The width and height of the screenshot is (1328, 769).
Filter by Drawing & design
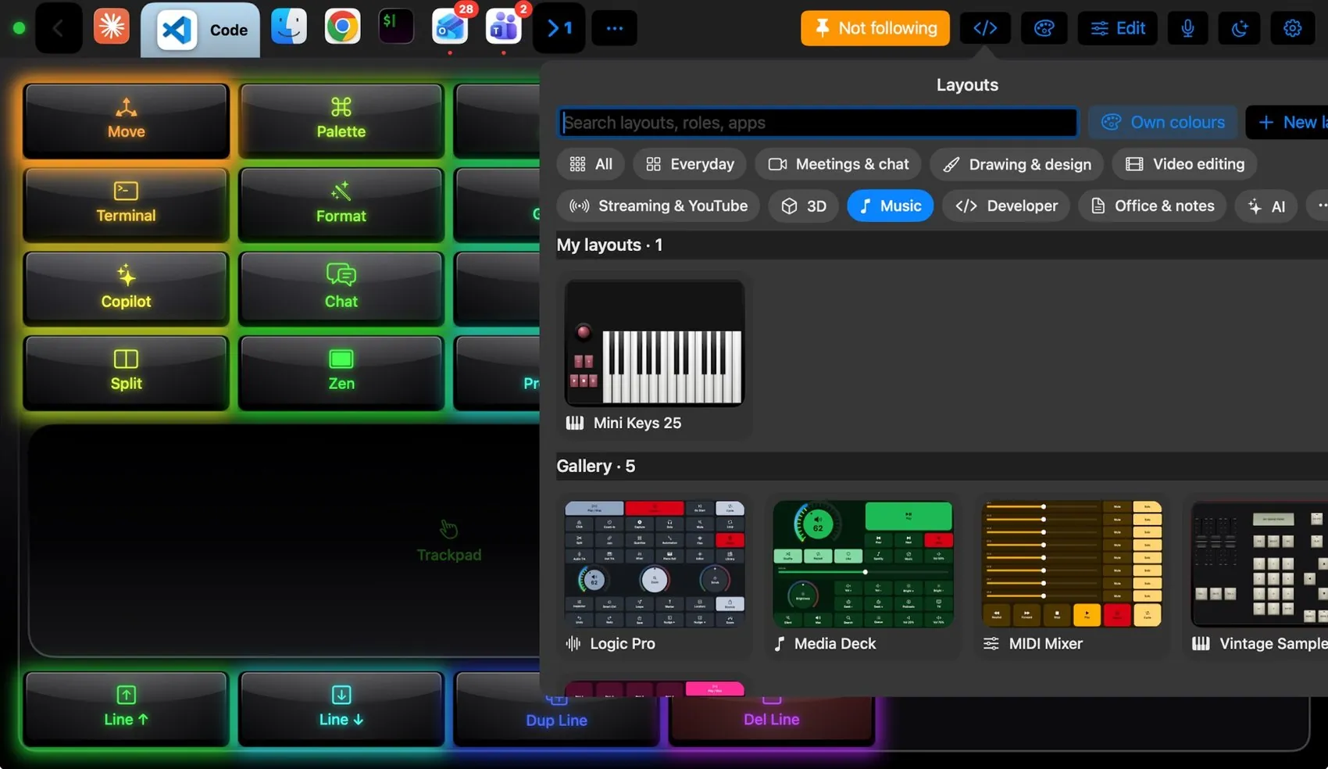click(x=1017, y=164)
